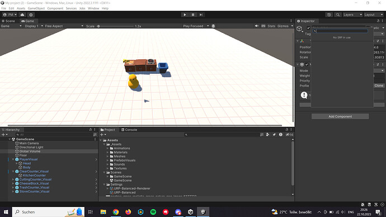Open Spotify from the taskbar

[153, 212]
